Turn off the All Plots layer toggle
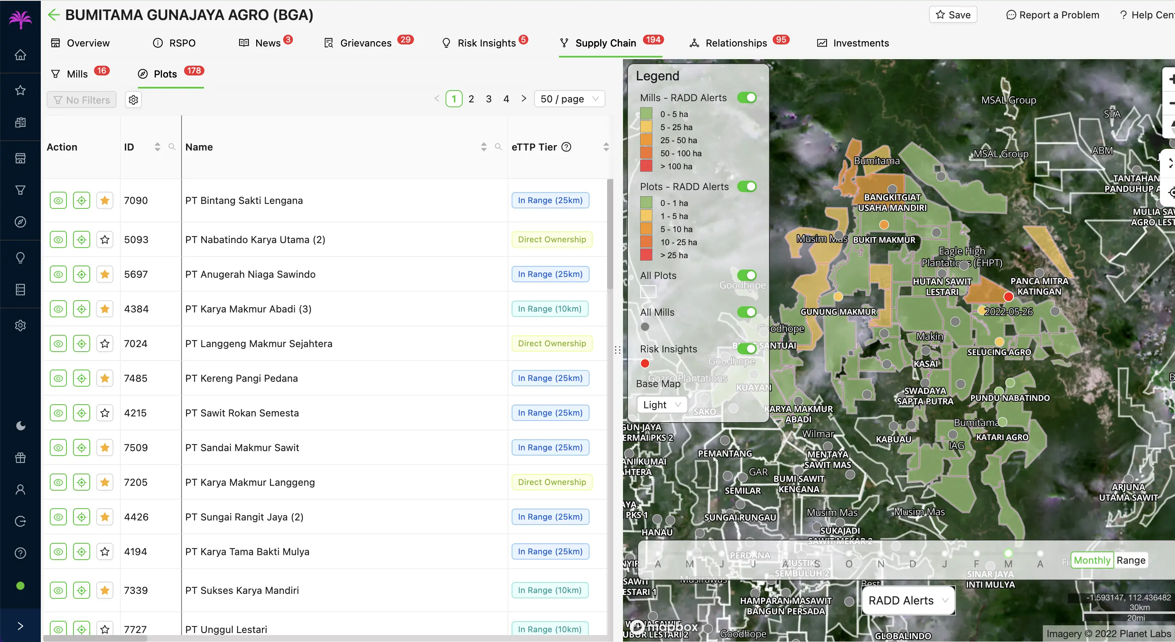Screen dimensions: 1175x642 click(x=747, y=275)
